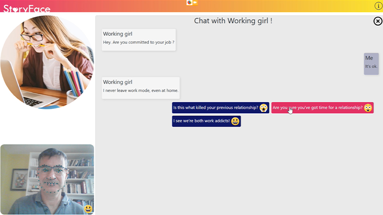
Task: Click the shocked emoji on previous relationship reply
Action: (x=264, y=108)
